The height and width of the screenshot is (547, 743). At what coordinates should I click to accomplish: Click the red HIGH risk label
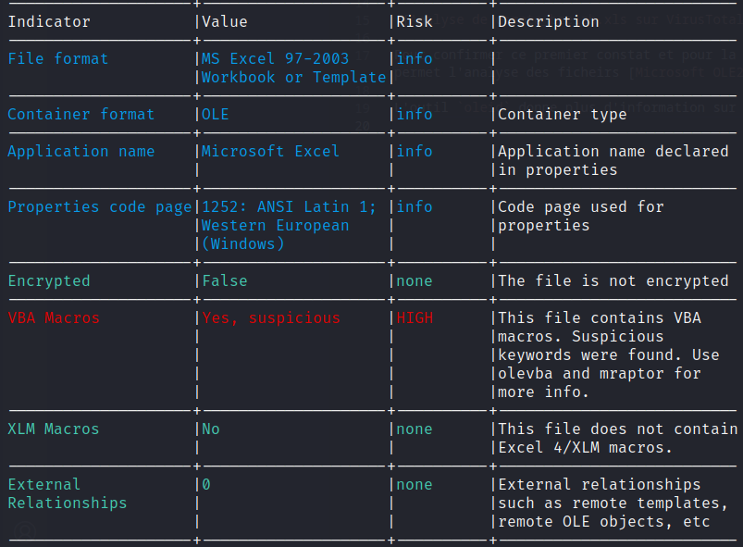click(x=415, y=317)
